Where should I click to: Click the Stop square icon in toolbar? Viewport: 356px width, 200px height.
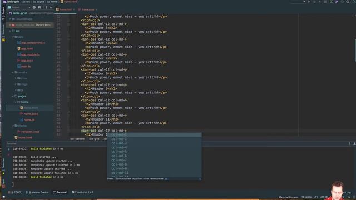click(325, 2)
